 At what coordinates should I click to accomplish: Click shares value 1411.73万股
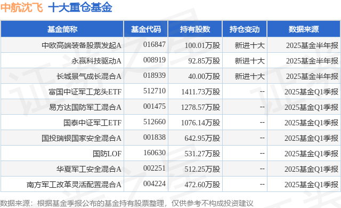[x=200, y=92]
